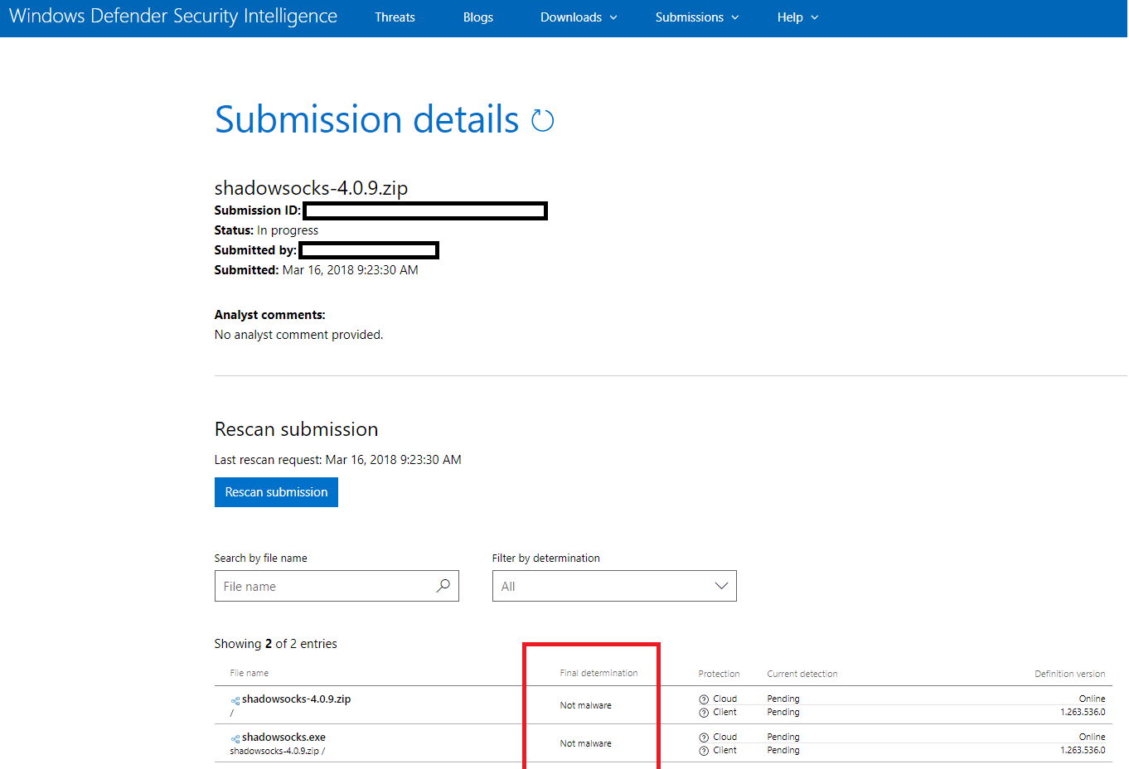Click the Final determination column header
Viewport: 1129px width, 769px height.
pos(598,673)
